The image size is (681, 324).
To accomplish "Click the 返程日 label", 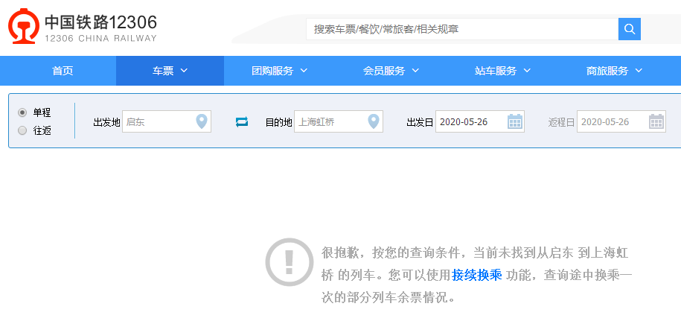I will point(562,122).
